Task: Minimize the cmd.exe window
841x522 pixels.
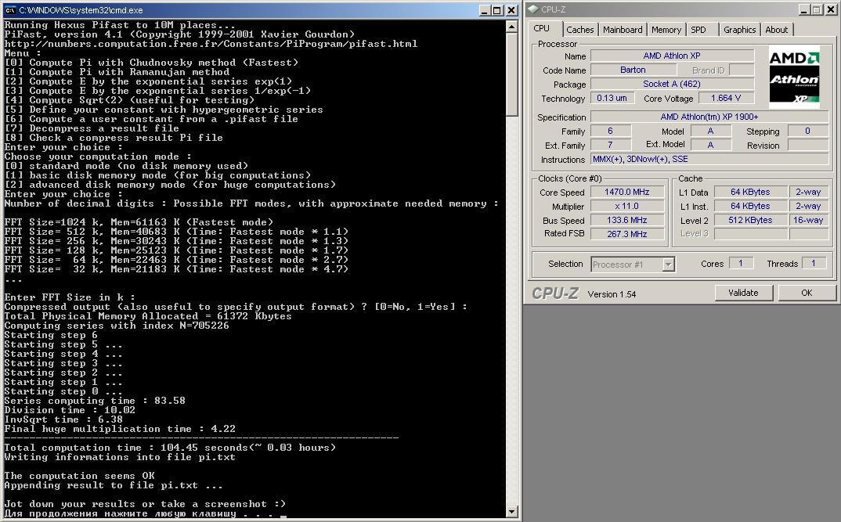Action: (x=485, y=10)
